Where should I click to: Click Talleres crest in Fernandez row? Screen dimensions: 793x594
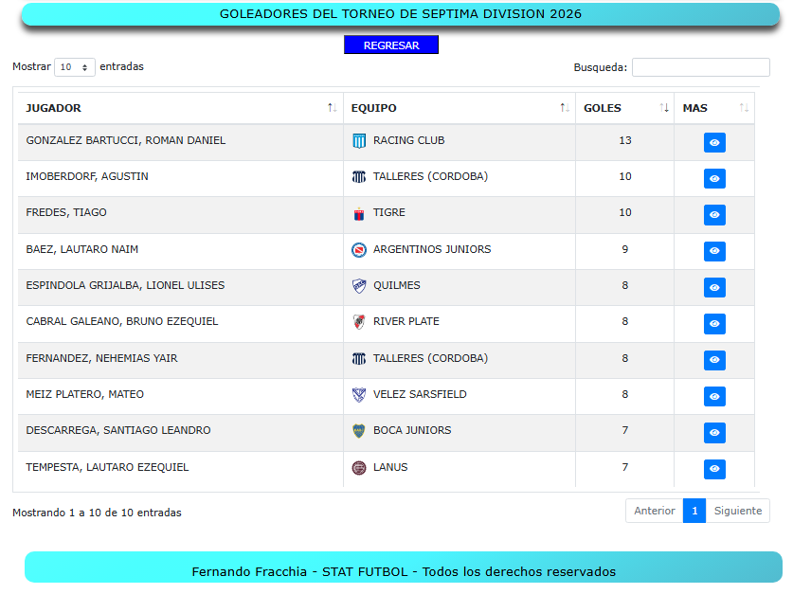pos(359,359)
